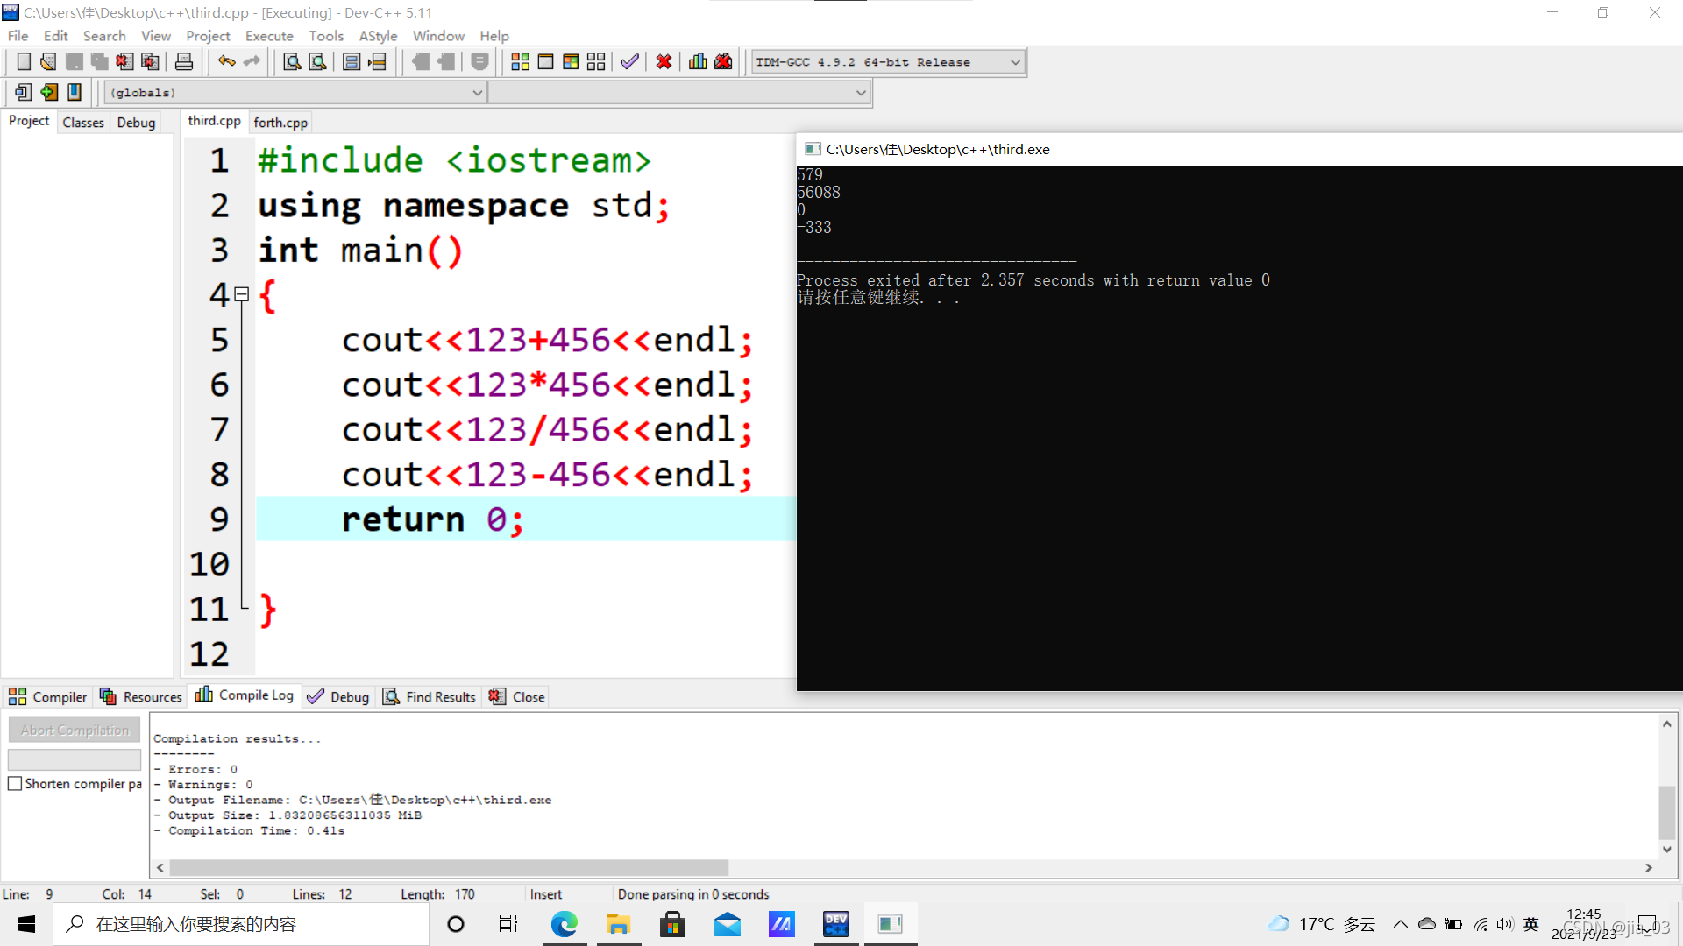
Task: Switch to the forth.cpp editor tab
Action: [280, 123]
